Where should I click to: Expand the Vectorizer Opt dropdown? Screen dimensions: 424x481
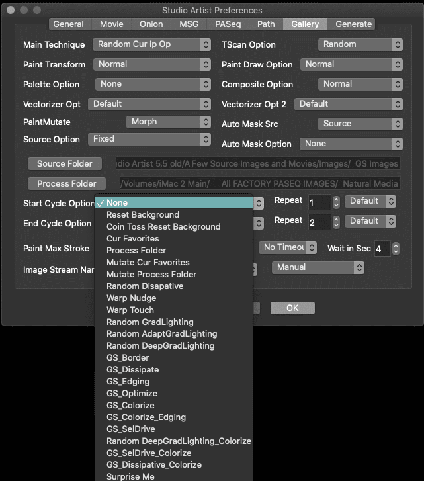(x=149, y=104)
